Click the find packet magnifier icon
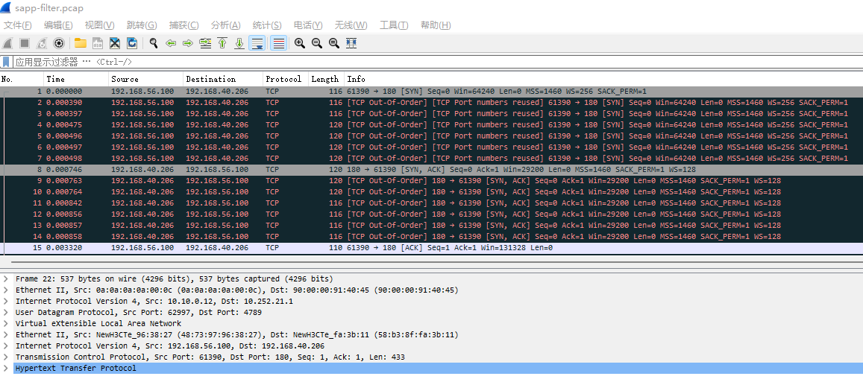The width and height of the screenshot is (863, 382). click(x=154, y=43)
